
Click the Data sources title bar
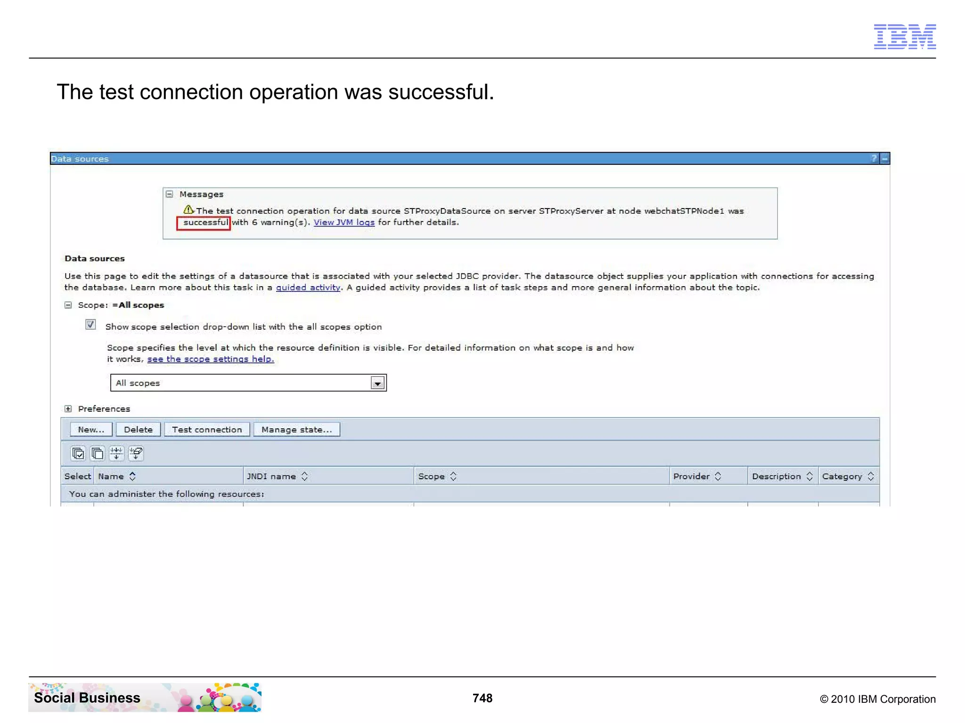(470, 159)
